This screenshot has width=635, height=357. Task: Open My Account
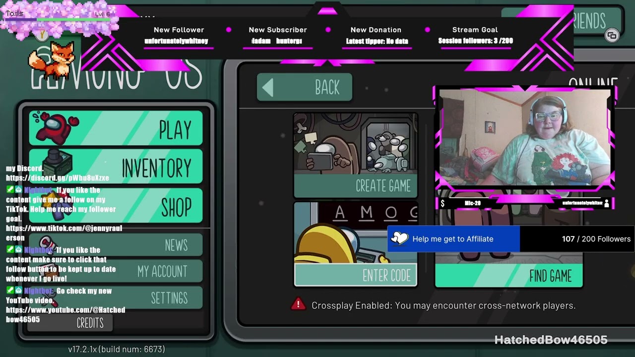point(116,271)
